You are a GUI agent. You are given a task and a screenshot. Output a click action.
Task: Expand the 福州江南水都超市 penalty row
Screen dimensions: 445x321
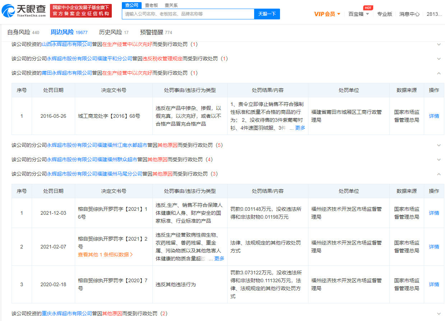click(x=439, y=145)
